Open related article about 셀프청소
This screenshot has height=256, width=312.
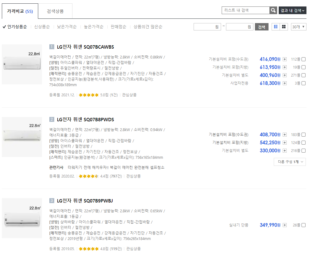pyautogui.click(x=116, y=167)
